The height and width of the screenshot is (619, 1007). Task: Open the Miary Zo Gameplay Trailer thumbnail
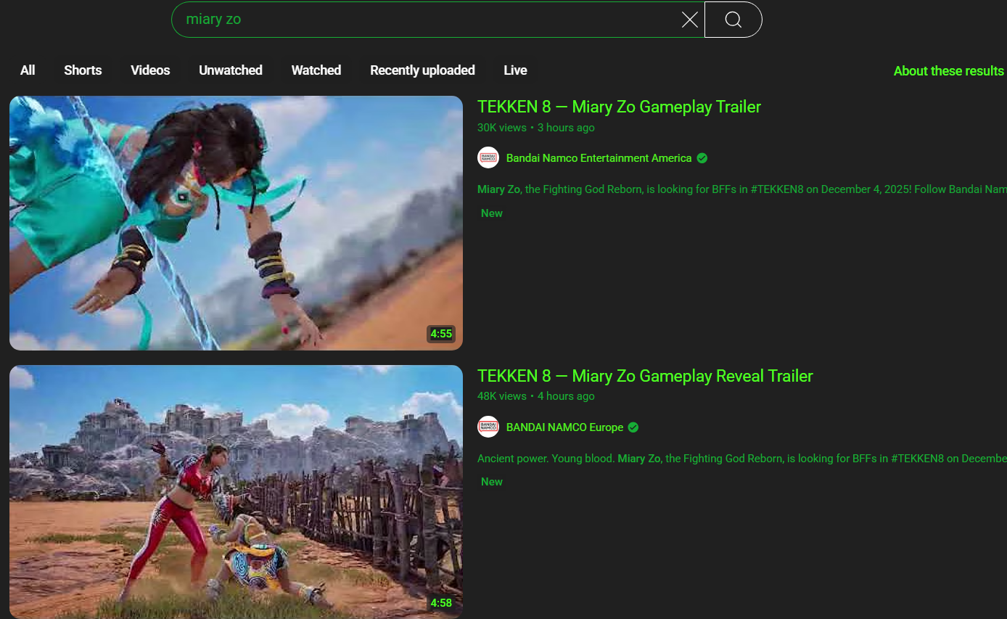click(236, 223)
